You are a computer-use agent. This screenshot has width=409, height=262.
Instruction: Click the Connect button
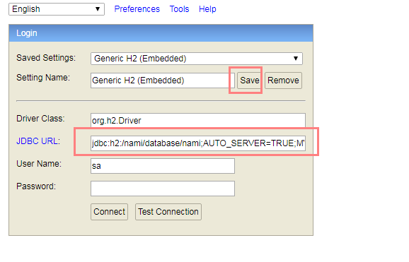pos(109,212)
